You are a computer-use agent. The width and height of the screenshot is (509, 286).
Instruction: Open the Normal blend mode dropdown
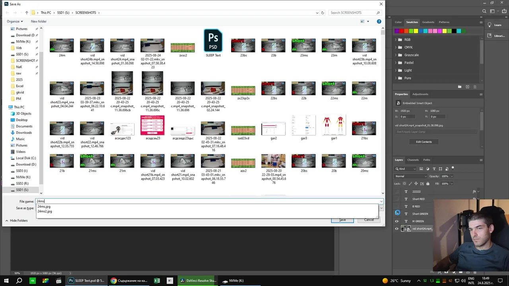[x=411, y=176]
